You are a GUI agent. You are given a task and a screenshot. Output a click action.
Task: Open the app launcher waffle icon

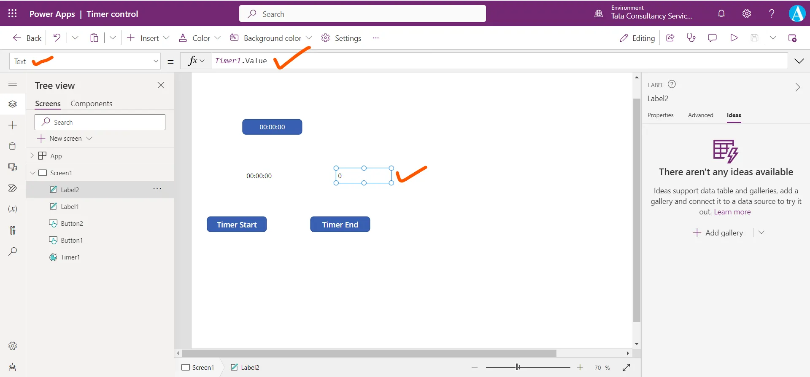click(13, 13)
